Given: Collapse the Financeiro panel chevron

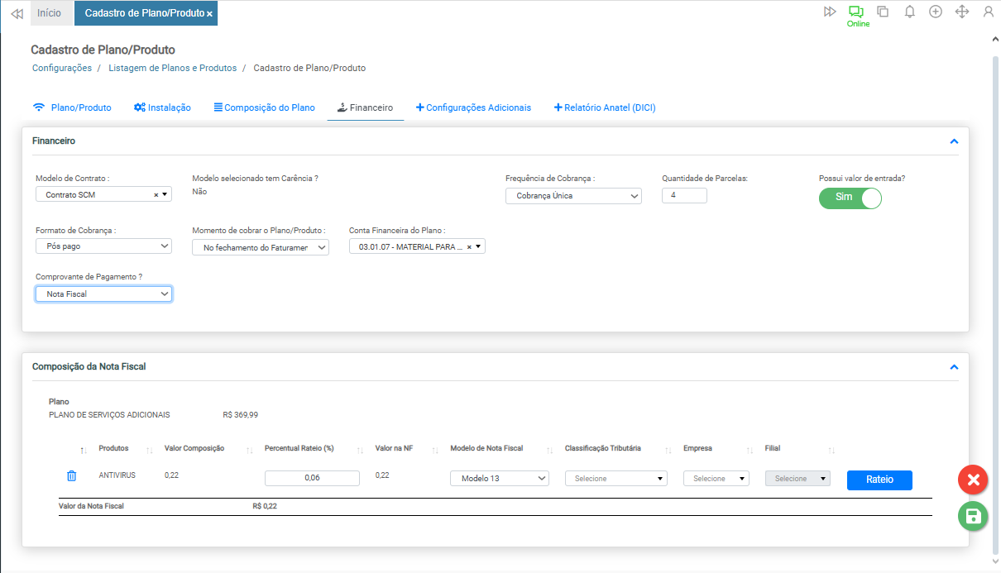Looking at the screenshot, I should point(954,141).
